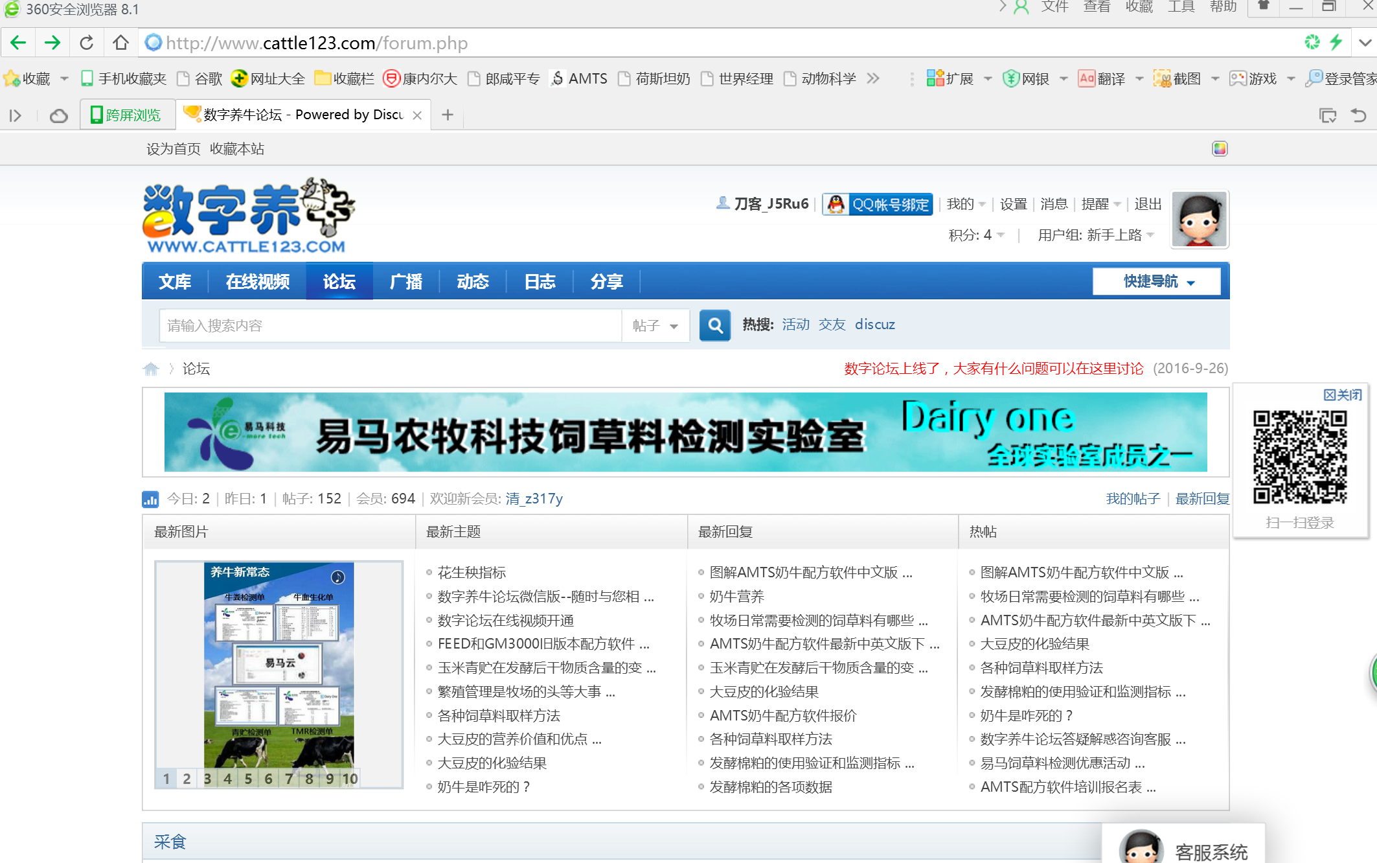Click the forum statistics chart icon
The height and width of the screenshot is (863, 1377).
pyautogui.click(x=150, y=499)
